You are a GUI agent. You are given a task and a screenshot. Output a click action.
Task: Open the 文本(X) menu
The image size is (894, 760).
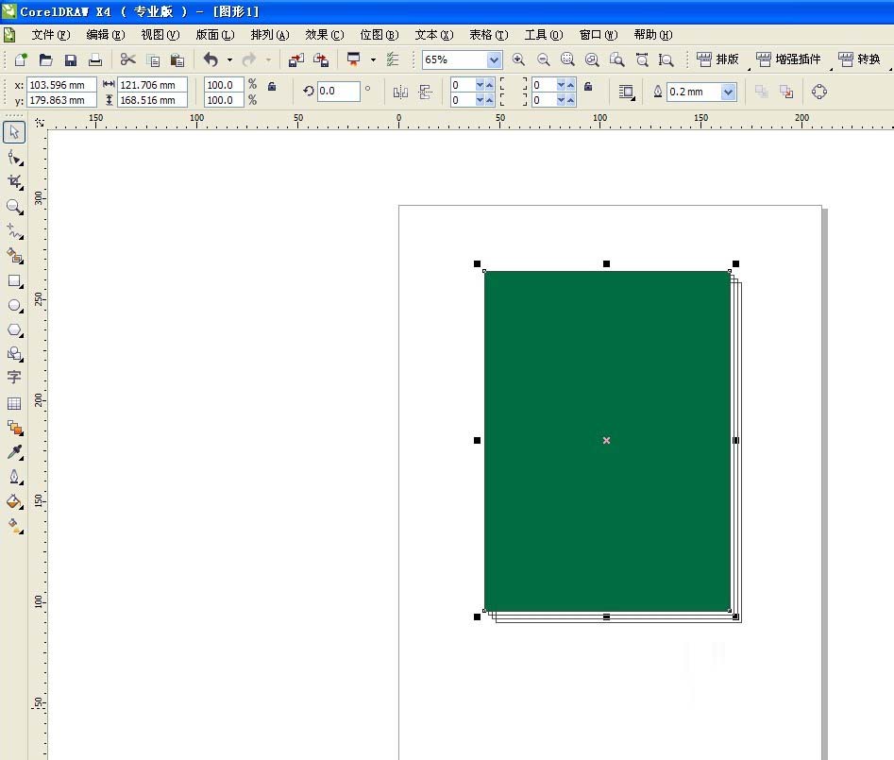tap(434, 35)
